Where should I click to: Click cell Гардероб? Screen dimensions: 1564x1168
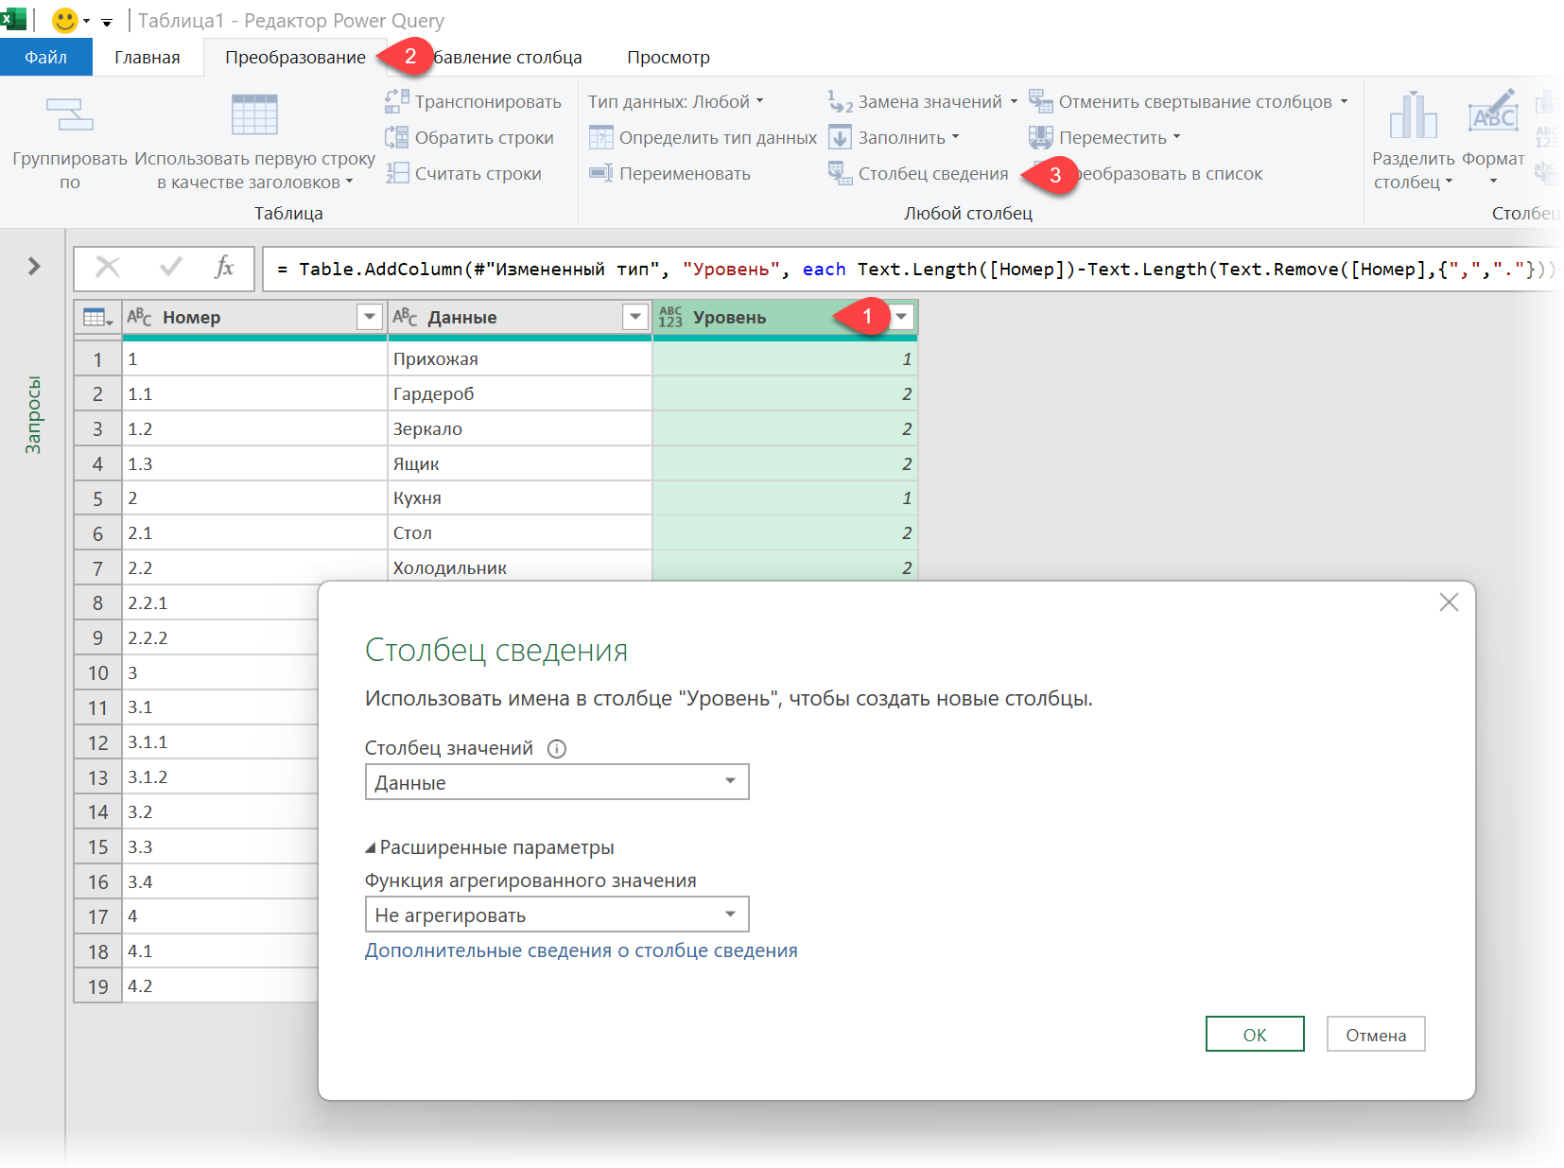click(519, 393)
